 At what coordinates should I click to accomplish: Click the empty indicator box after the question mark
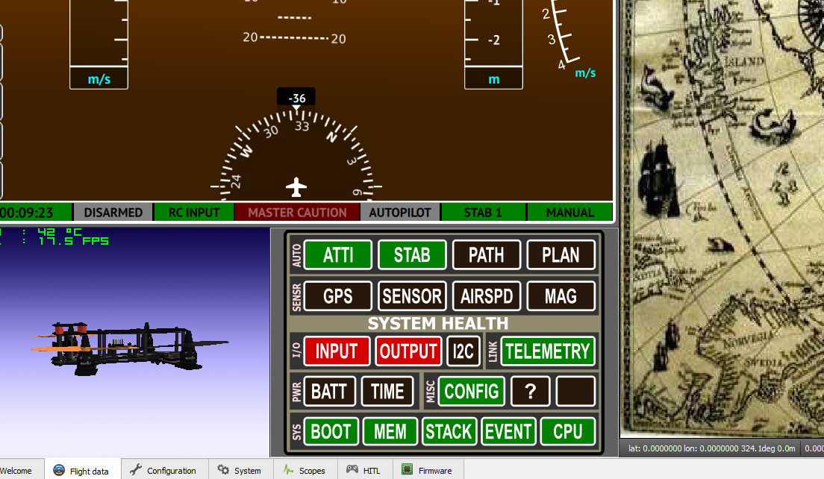pyautogui.click(x=575, y=391)
